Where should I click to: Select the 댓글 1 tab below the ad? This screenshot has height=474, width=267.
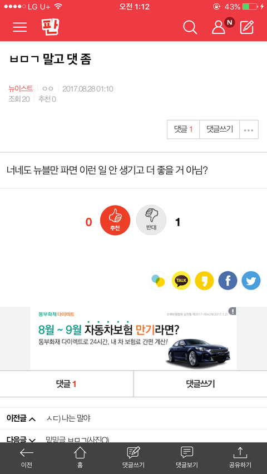point(67,384)
